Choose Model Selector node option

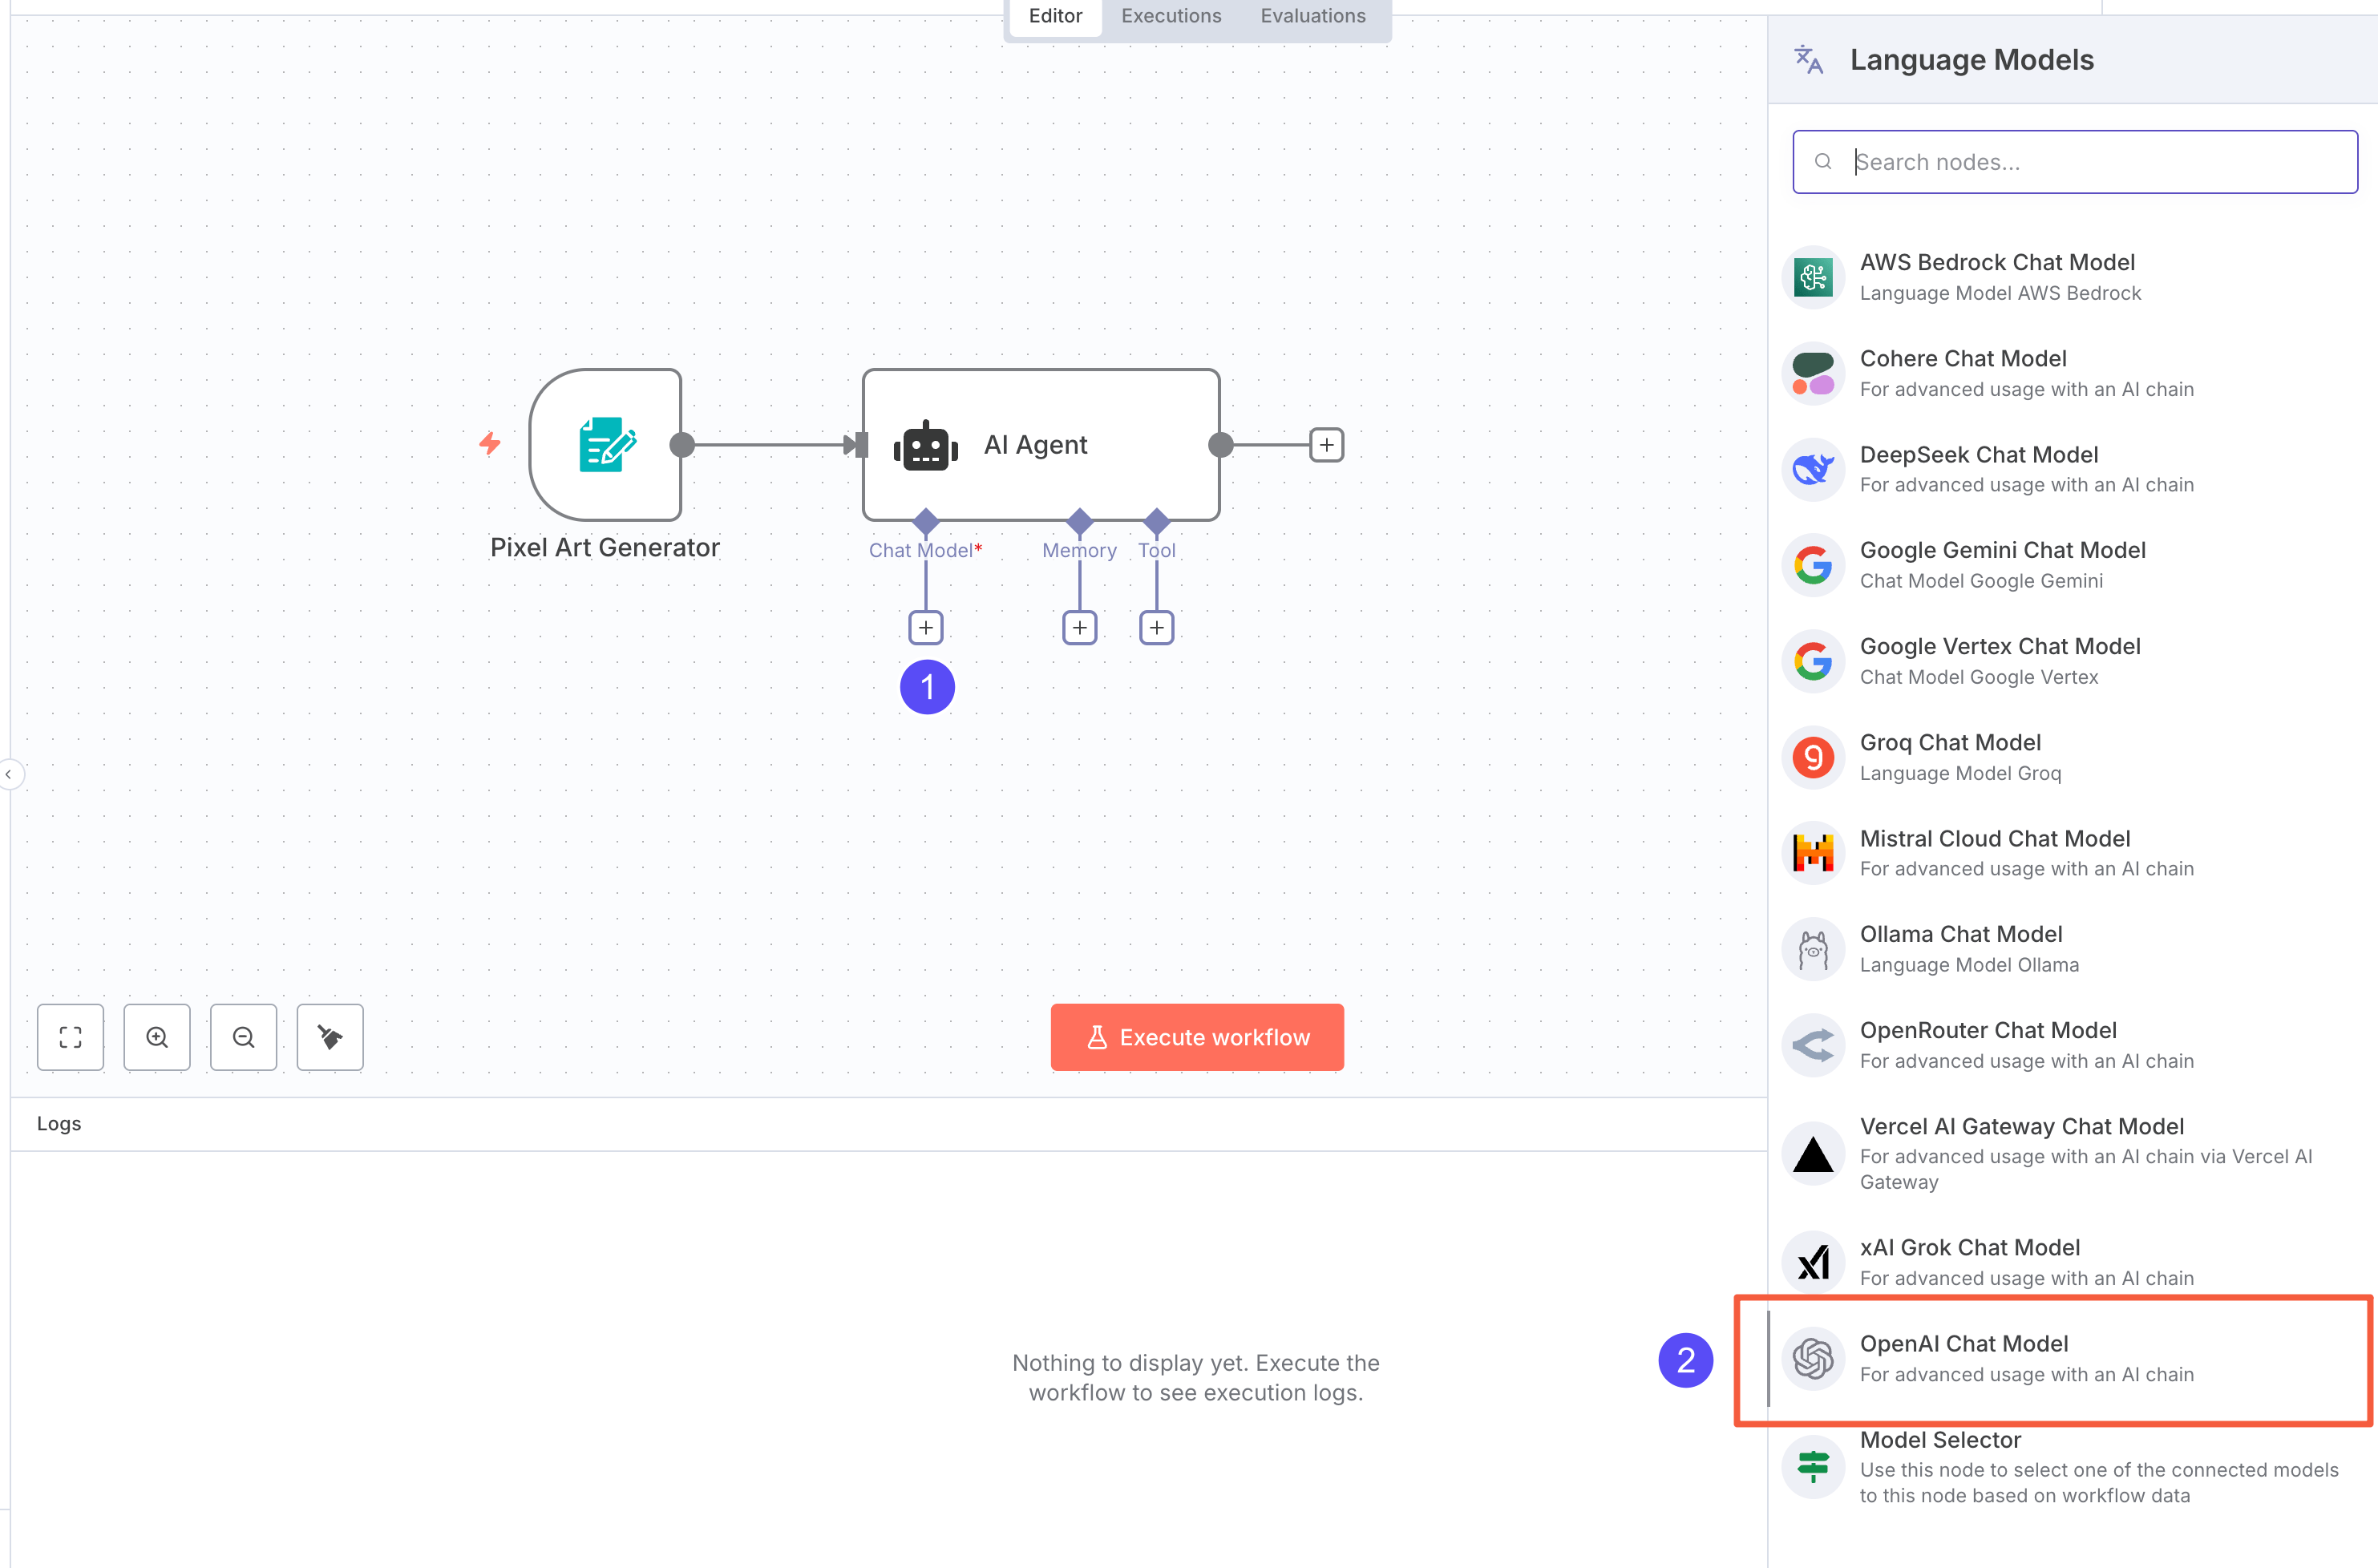point(1940,1465)
